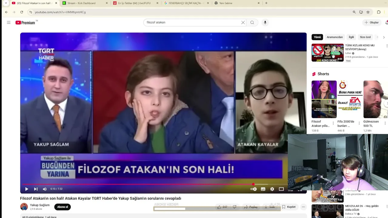Switch player to theater mode
The image size is (388, 218).
(281, 189)
